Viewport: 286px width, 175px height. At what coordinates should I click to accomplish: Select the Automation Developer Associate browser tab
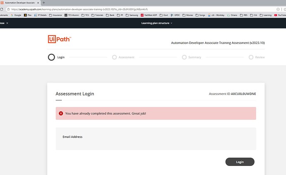coord(20,3)
